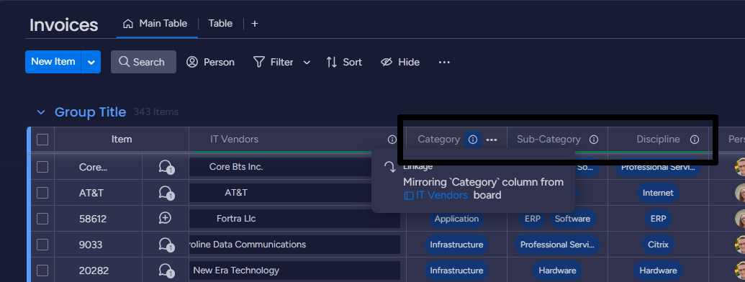Image resolution: width=745 pixels, height=282 pixels.
Task: Open conversation for AT&T item
Action: [166, 193]
